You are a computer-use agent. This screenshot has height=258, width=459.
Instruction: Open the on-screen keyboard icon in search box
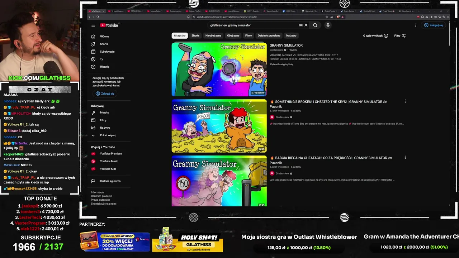pos(301,25)
